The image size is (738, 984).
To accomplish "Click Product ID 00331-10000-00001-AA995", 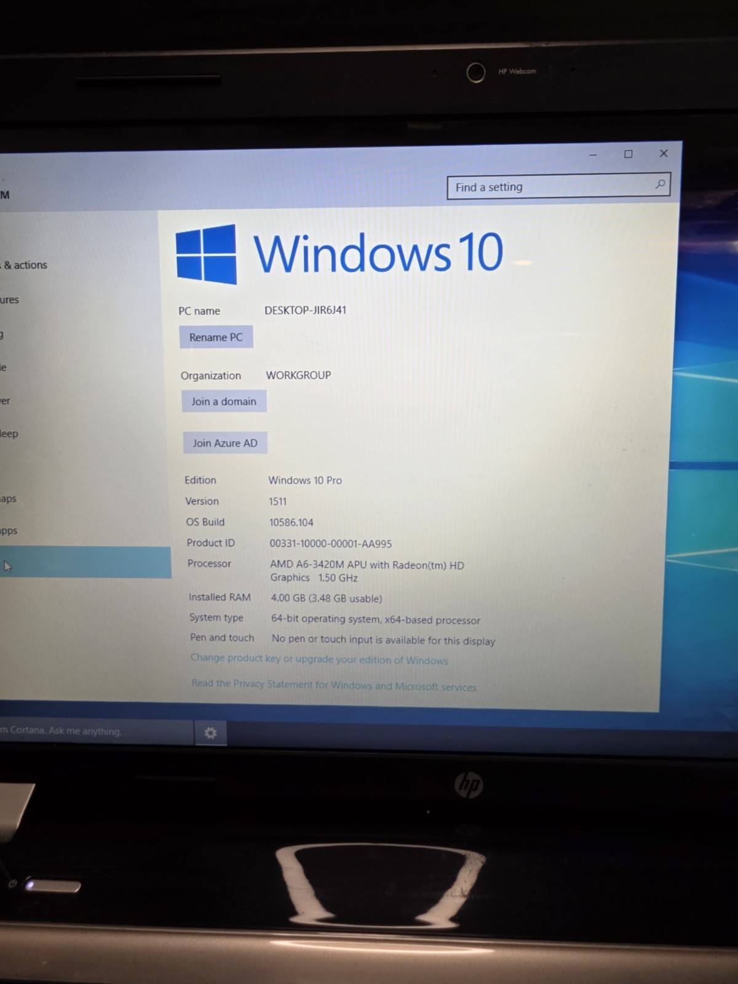I will (331, 544).
